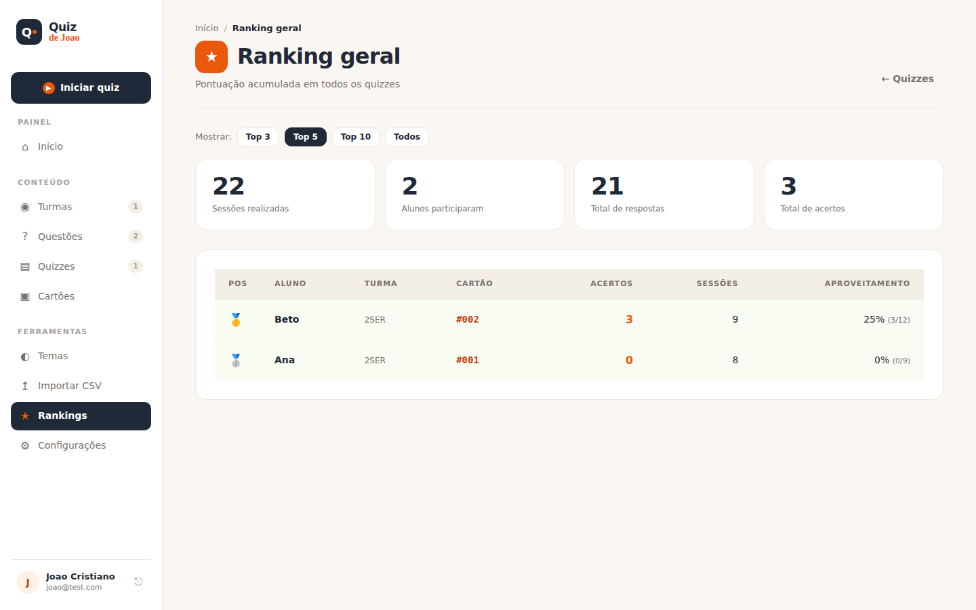Click Beto's sessions value 9
The height and width of the screenshot is (610, 976).
pyautogui.click(x=735, y=320)
